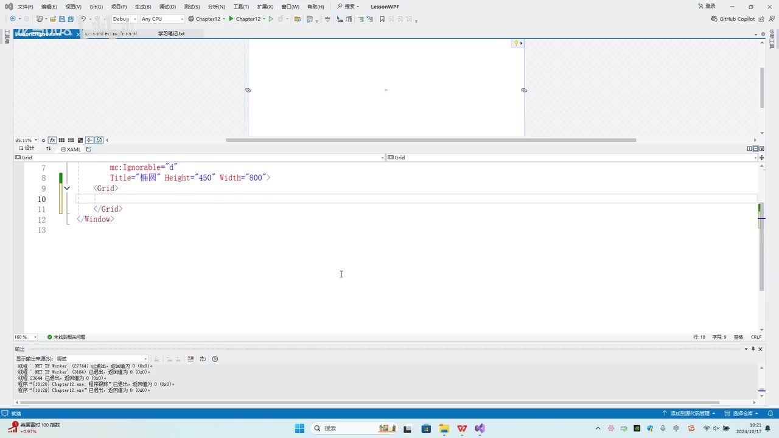Switch to the 设计 design view tab
Image resolution: width=779 pixels, height=438 pixels.
coord(27,148)
